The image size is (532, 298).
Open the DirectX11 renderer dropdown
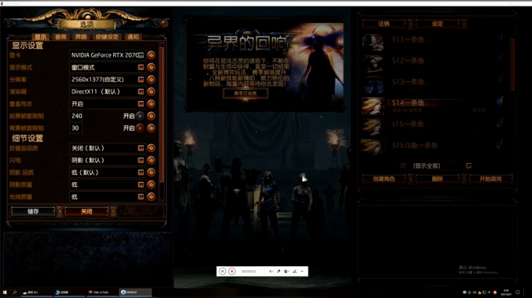click(x=108, y=91)
